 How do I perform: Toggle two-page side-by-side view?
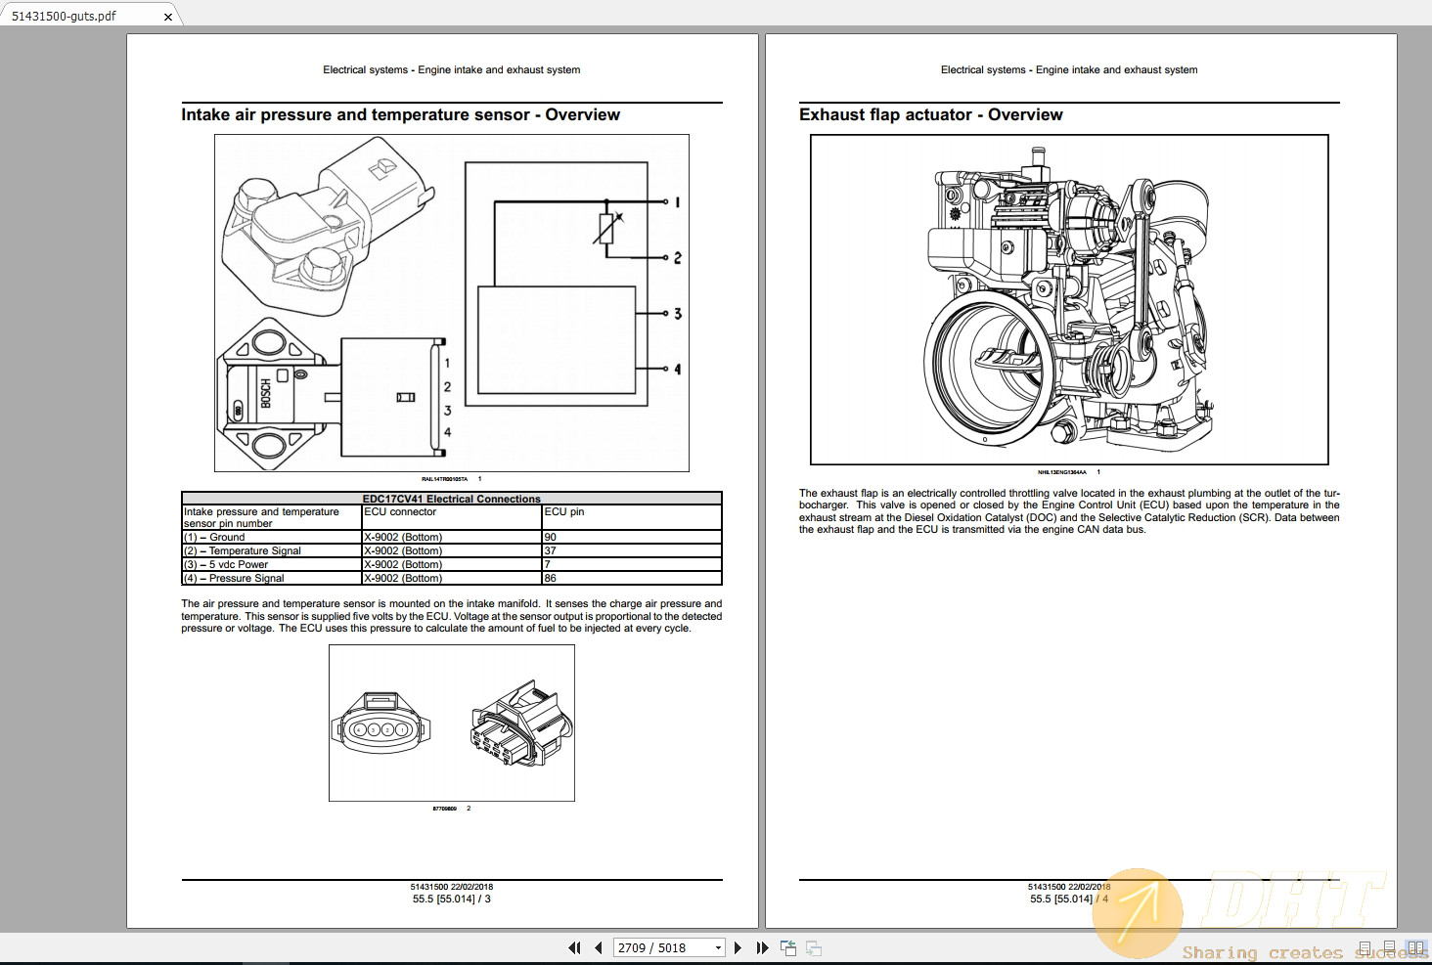(1415, 947)
